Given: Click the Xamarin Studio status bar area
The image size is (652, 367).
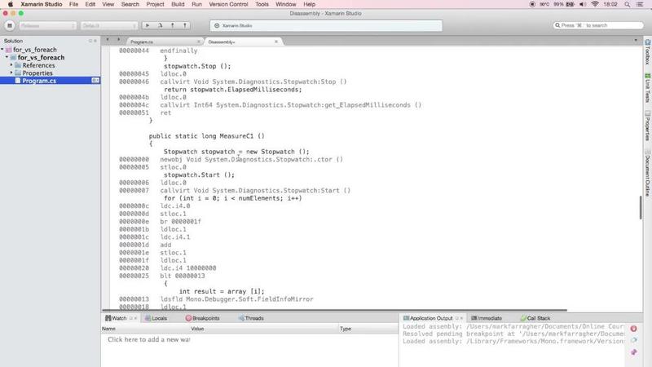Looking at the screenshot, I should 326,25.
